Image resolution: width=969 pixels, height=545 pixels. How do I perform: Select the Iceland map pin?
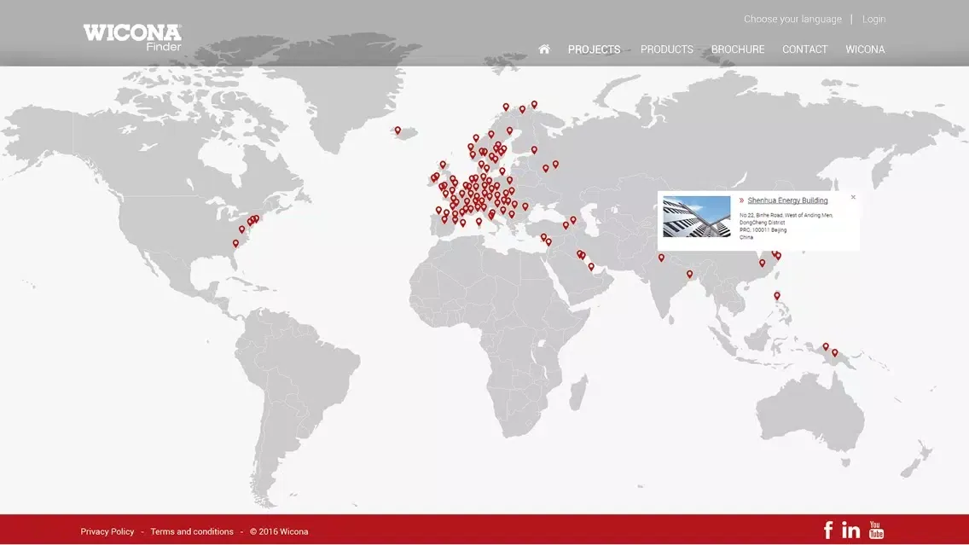point(398,130)
